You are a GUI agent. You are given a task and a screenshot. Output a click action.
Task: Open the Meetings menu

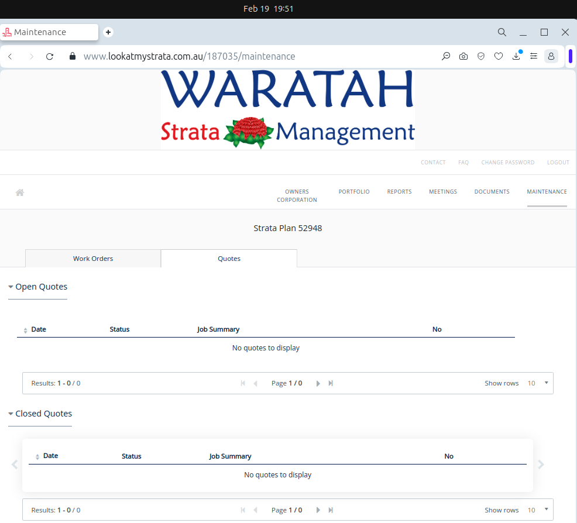tap(443, 192)
